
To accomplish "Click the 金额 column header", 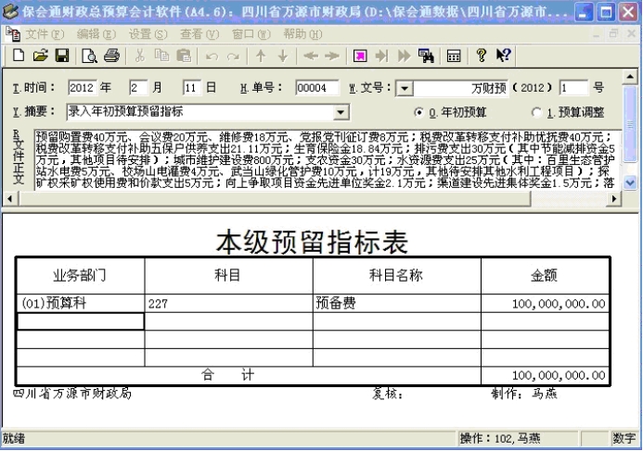I will [544, 275].
